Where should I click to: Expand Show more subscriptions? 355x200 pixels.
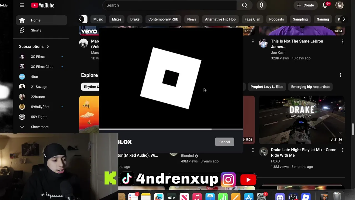41,127
